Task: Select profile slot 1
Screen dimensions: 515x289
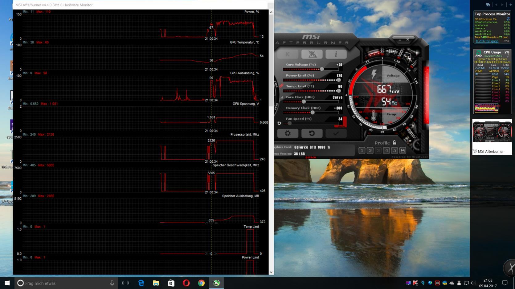Action: click(362, 150)
